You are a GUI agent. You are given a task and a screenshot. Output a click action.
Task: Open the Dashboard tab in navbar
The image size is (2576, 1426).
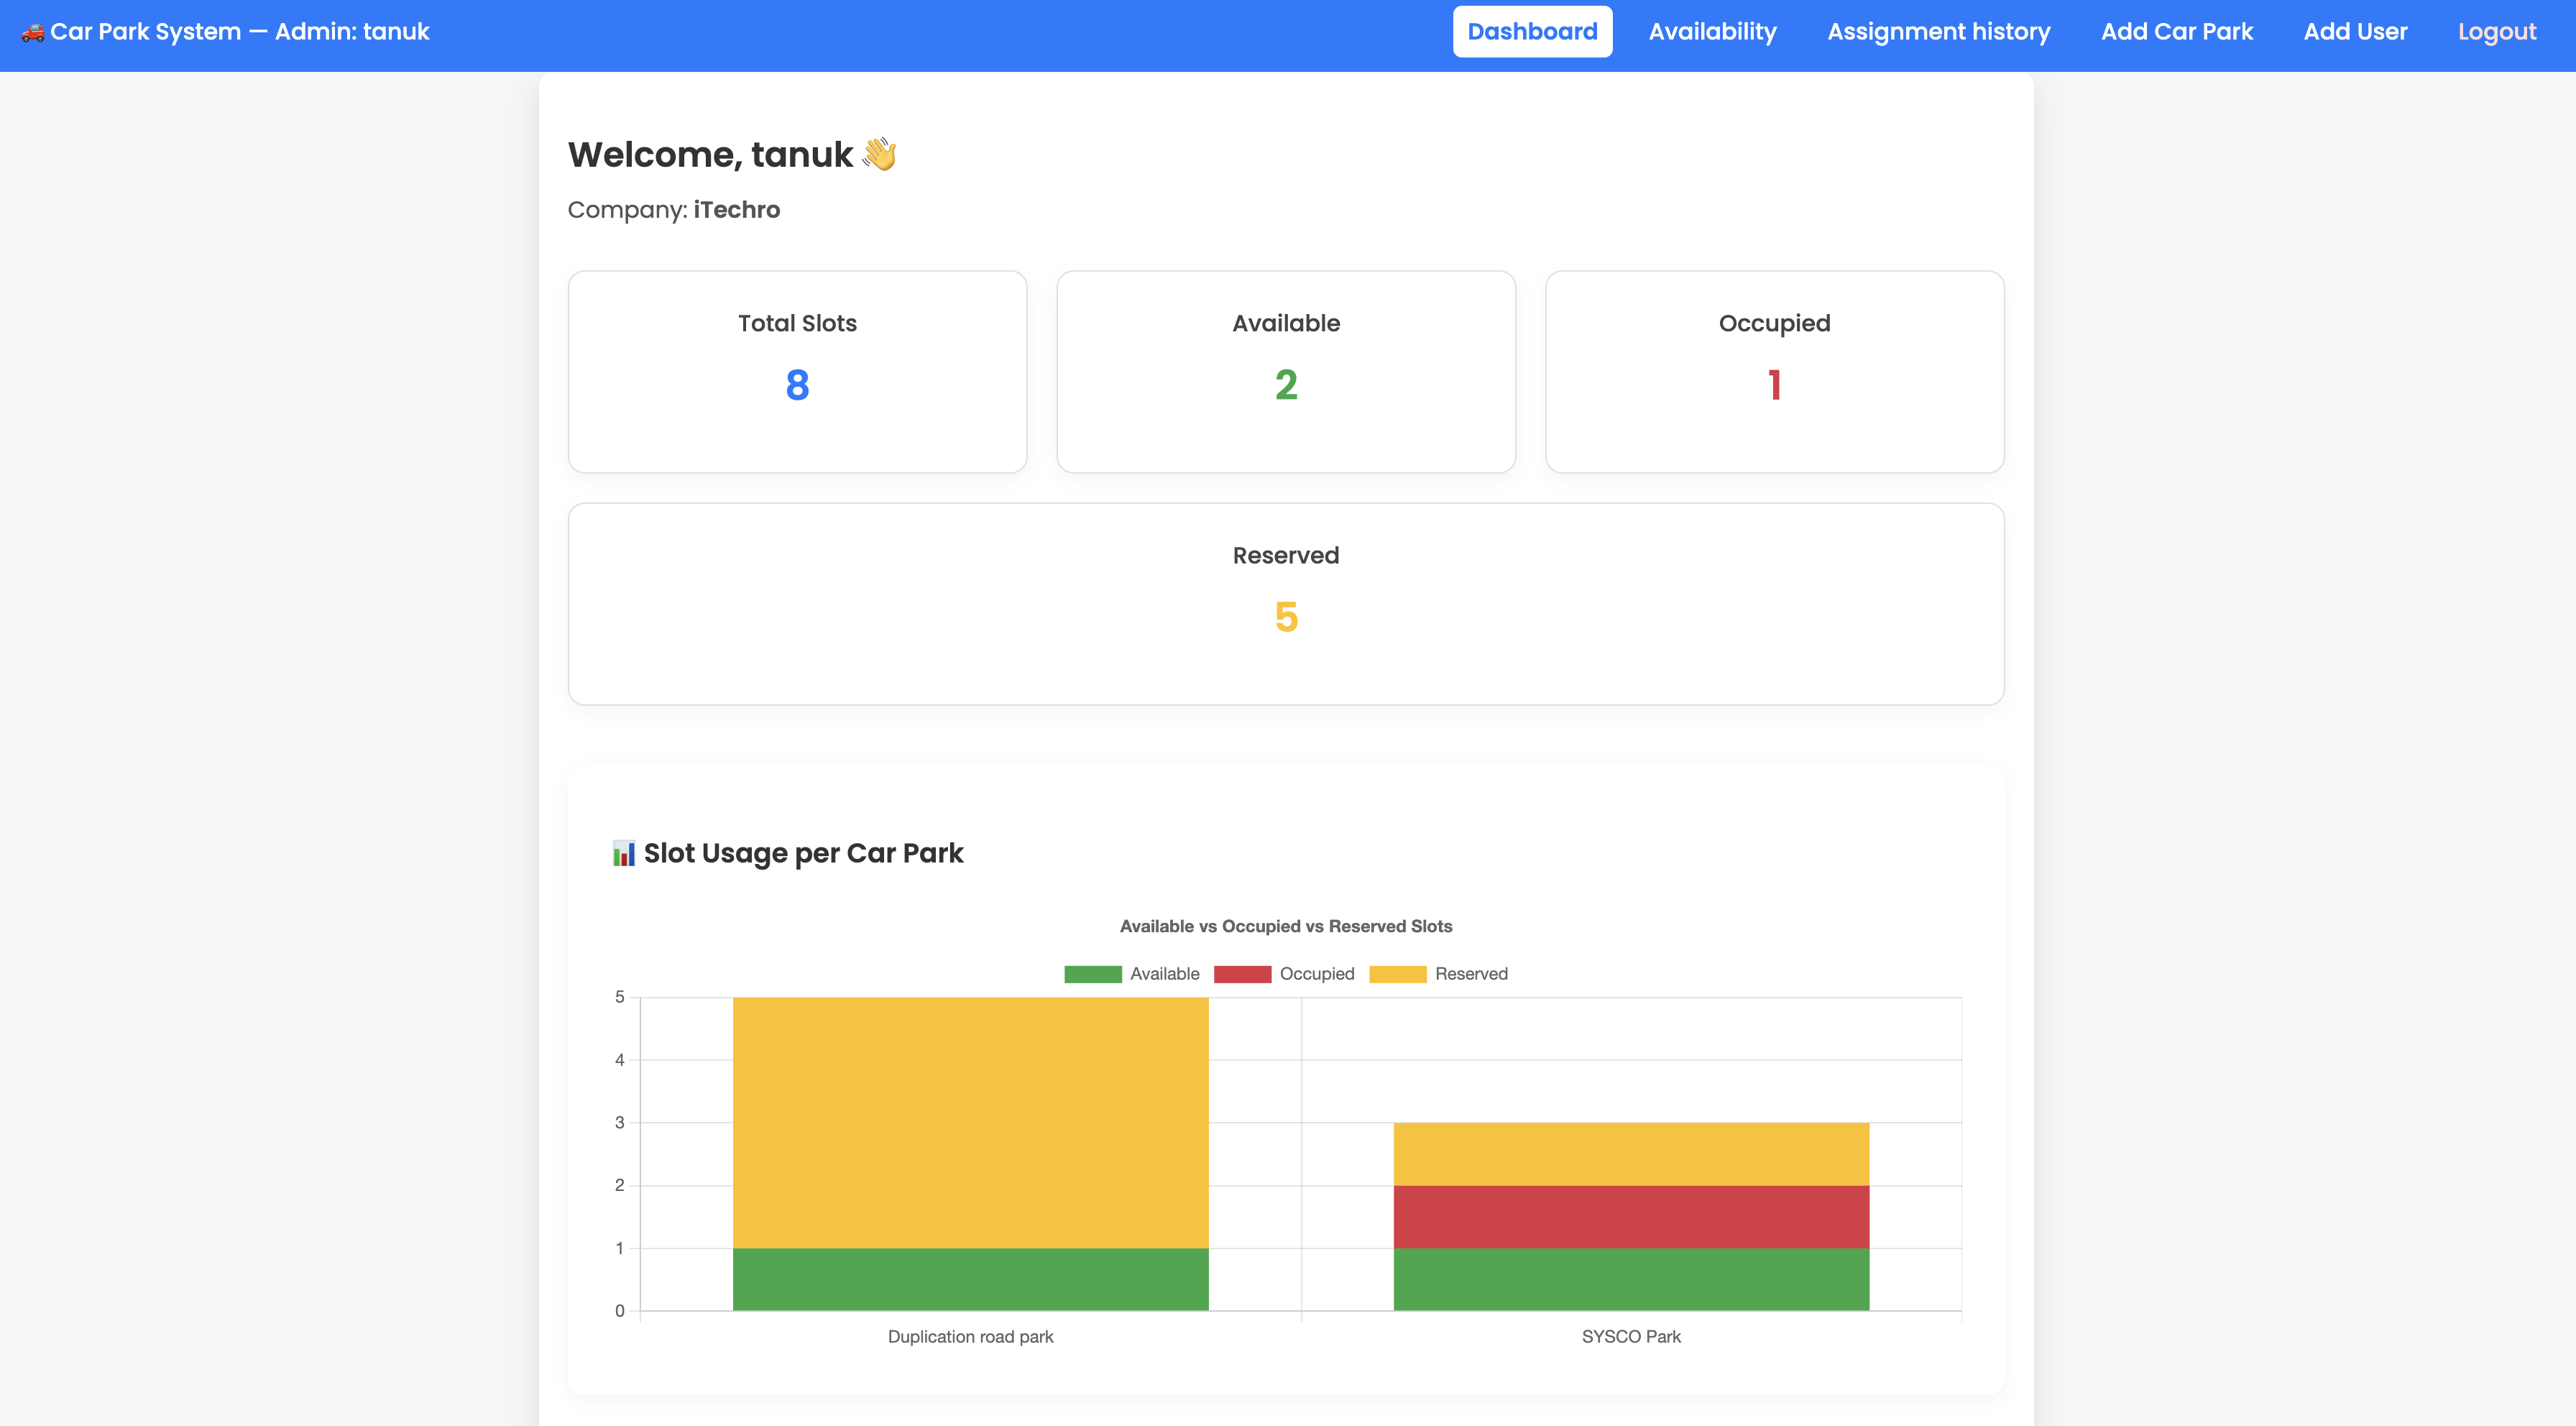coord(1532,32)
